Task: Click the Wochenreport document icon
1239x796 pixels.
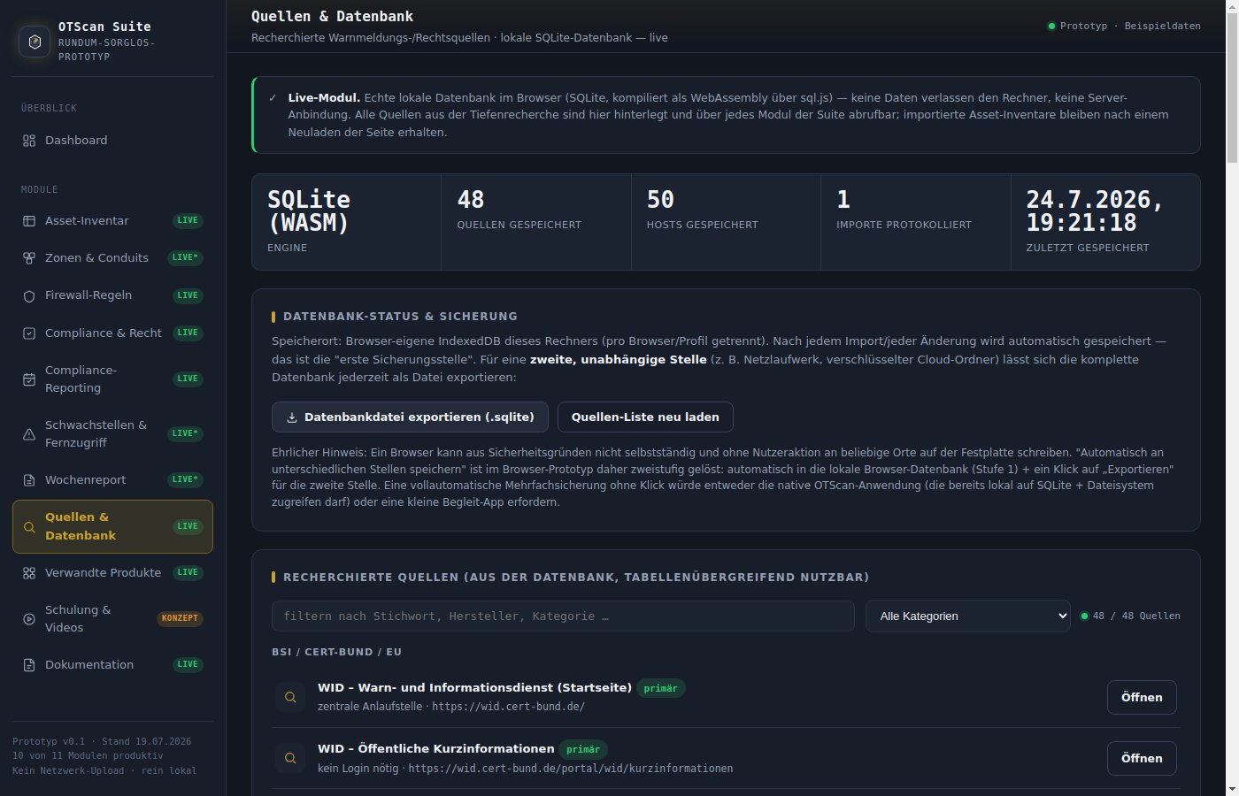Action: click(29, 480)
